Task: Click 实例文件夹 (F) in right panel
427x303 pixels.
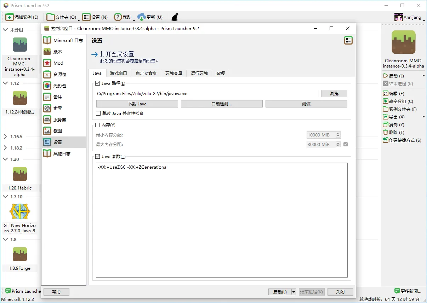Action: pos(400,109)
